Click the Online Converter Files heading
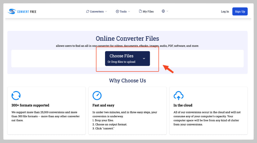The height and width of the screenshot is (143, 257). point(127,38)
